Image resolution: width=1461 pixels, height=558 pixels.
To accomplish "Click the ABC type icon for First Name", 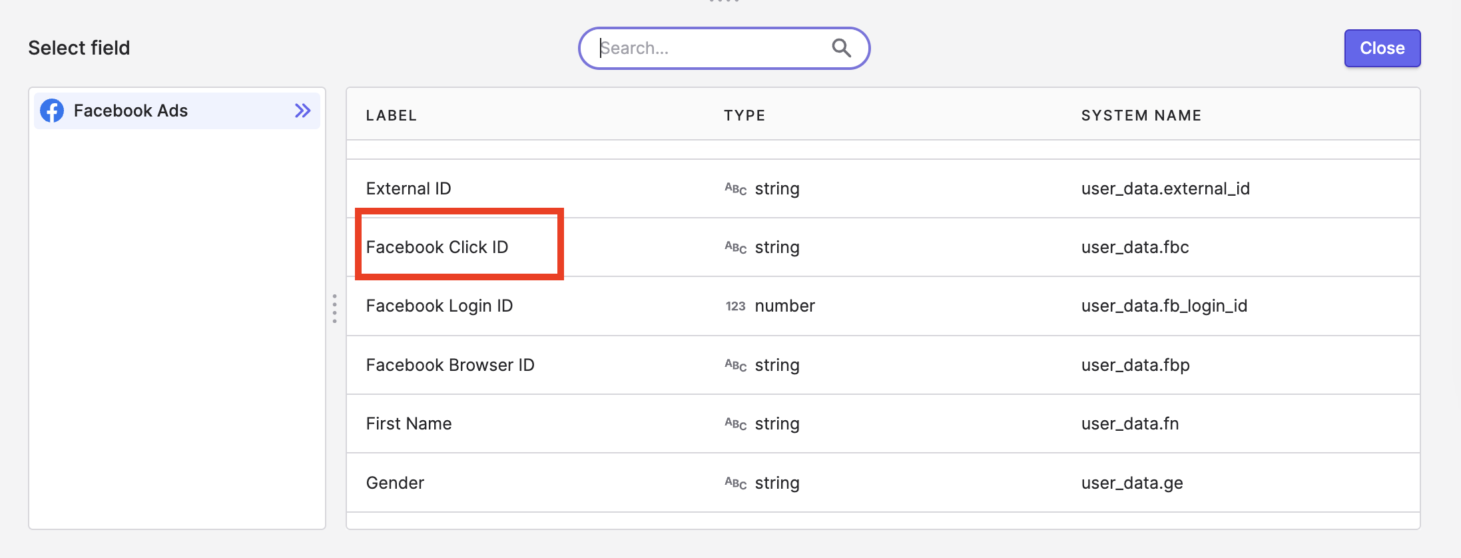I will tap(735, 424).
